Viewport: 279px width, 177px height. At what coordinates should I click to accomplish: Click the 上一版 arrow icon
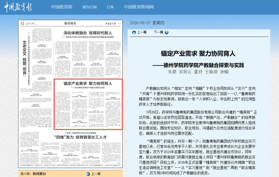click(88, 174)
